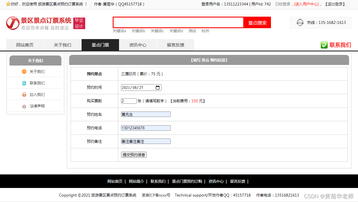Image resolution: width=358 pixels, height=202 pixels.
Task: Open sidebar 加入我们 link
Action: (x=37, y=95)
